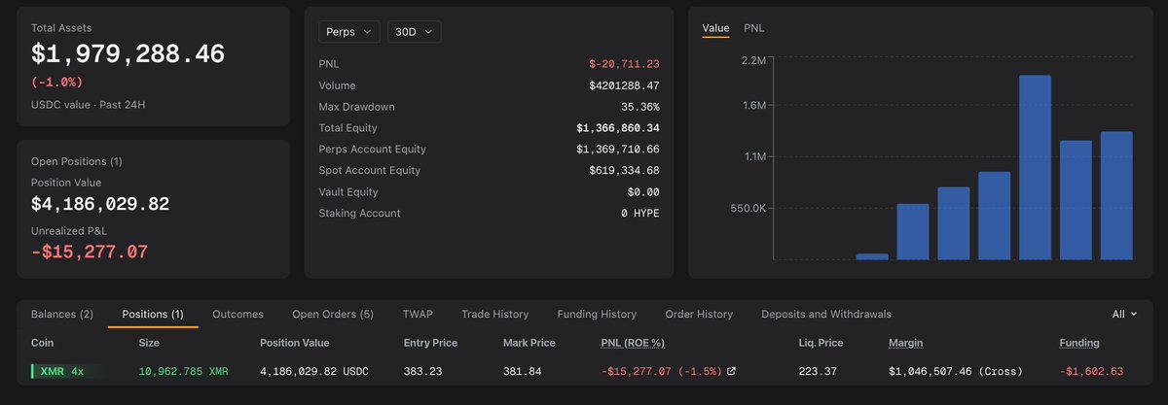
Task: Expand the Perps dropdown
Action: point(349,31)
